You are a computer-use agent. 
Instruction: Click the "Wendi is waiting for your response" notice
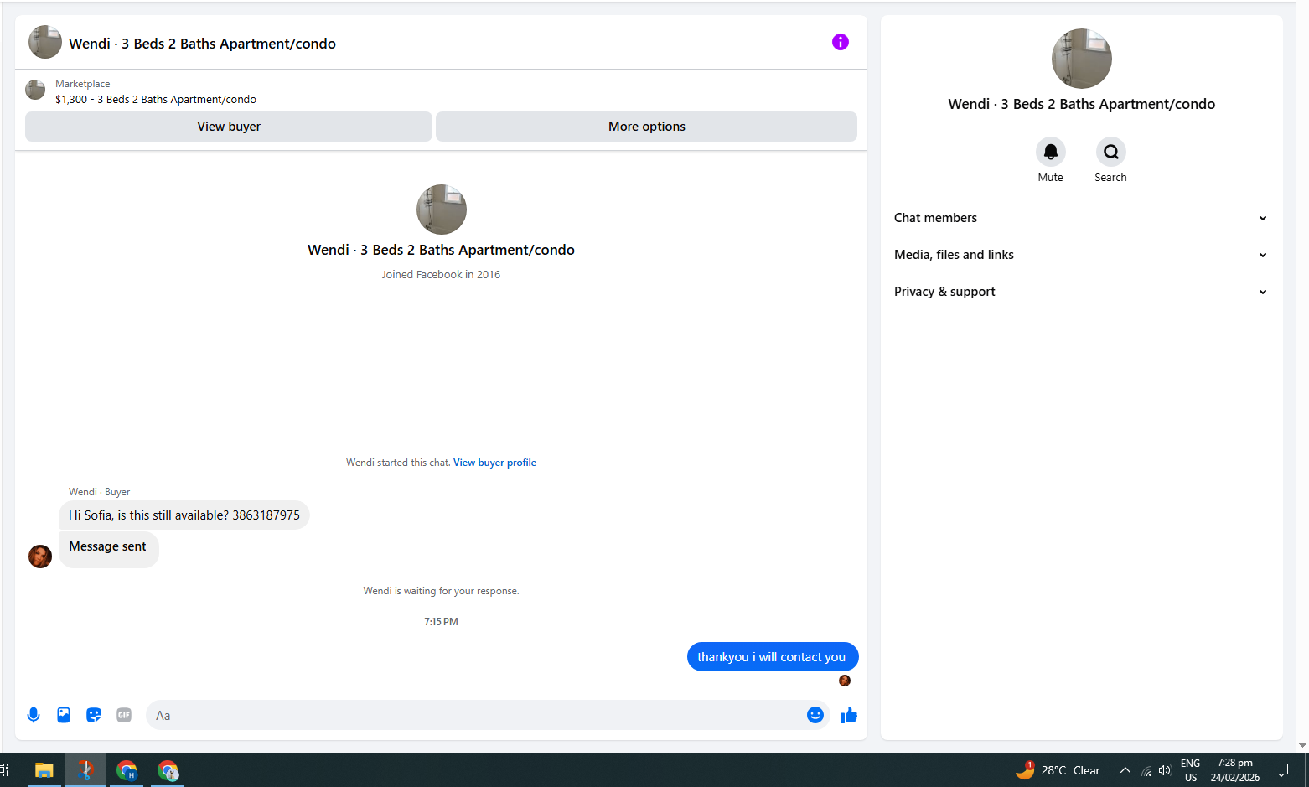coord(441,591)
